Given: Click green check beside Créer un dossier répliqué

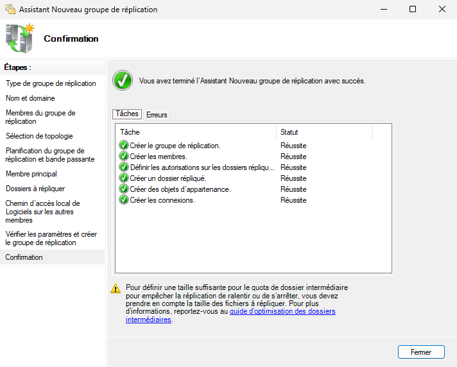Looking at the screenshot, I should (124, 178).
